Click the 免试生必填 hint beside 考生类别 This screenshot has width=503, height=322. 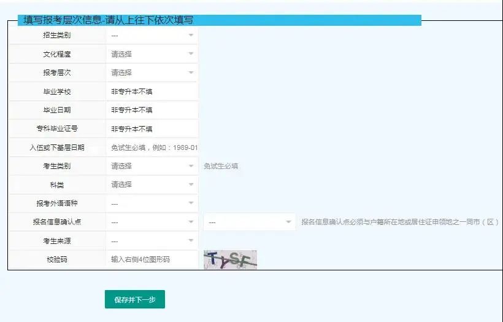click(x=221, y=166)
